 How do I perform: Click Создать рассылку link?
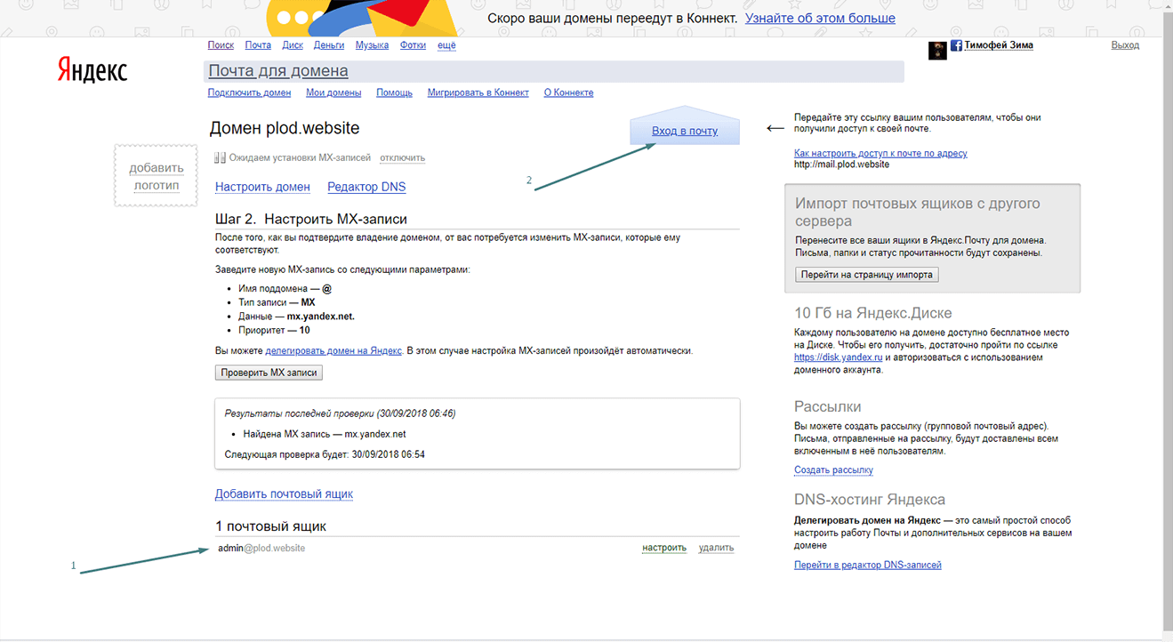click(833, 469)
